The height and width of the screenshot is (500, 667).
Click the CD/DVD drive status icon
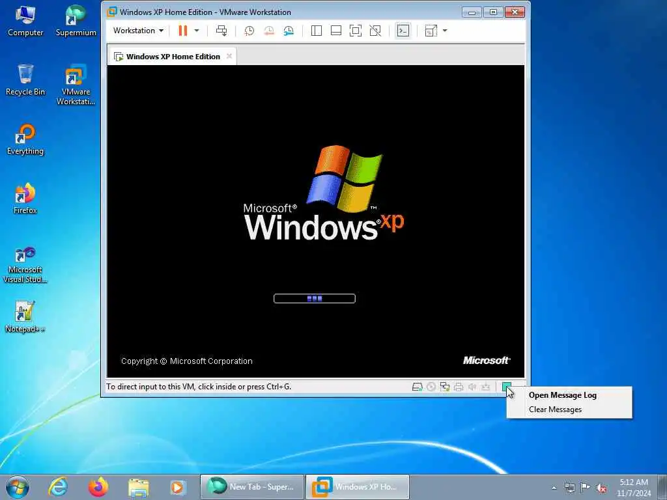pyautogui.click(x=431, y=387)
